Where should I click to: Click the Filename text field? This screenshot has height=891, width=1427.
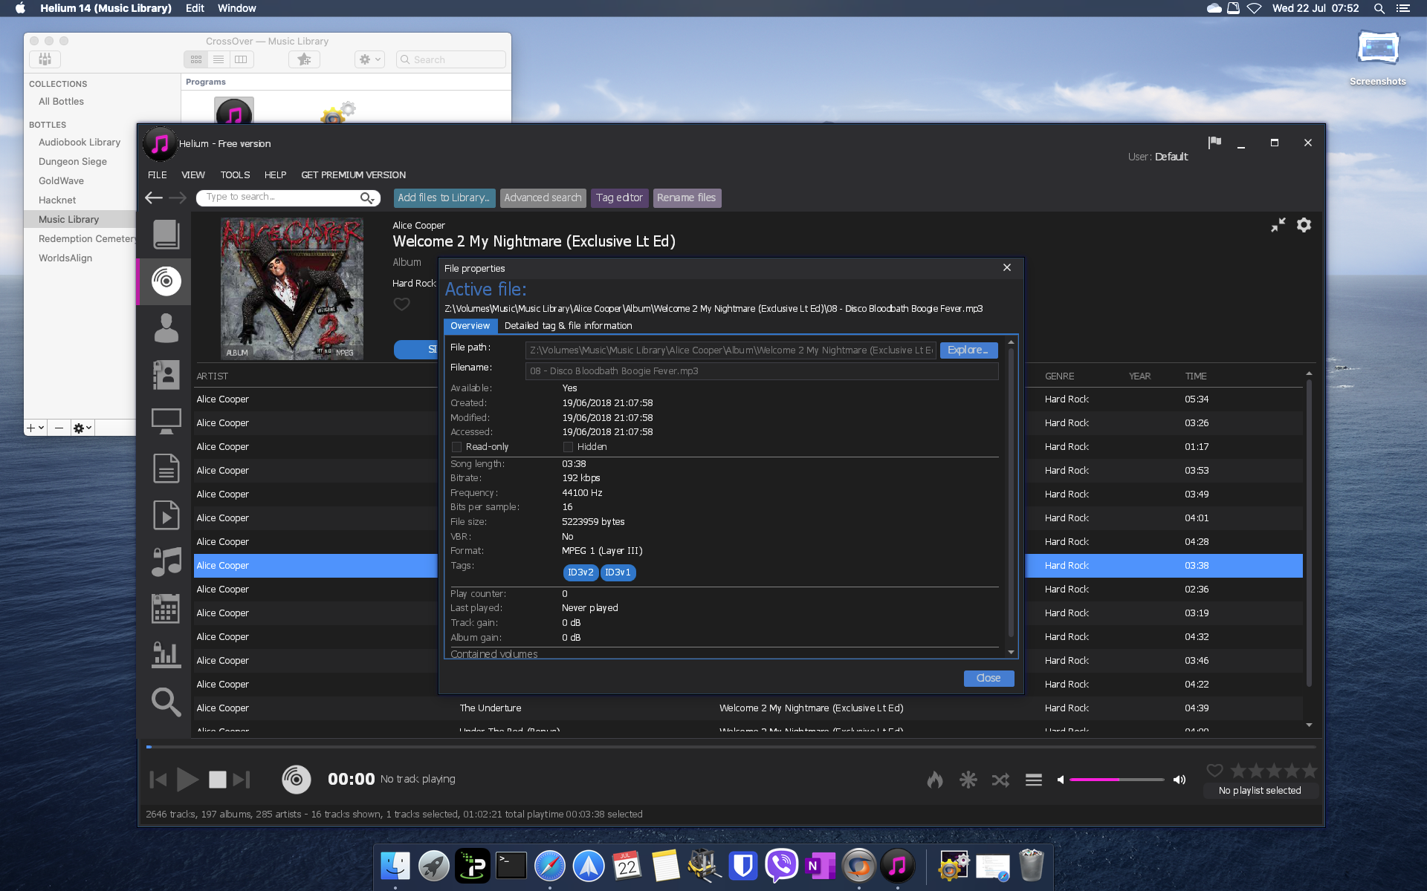[x=761, y=371]
